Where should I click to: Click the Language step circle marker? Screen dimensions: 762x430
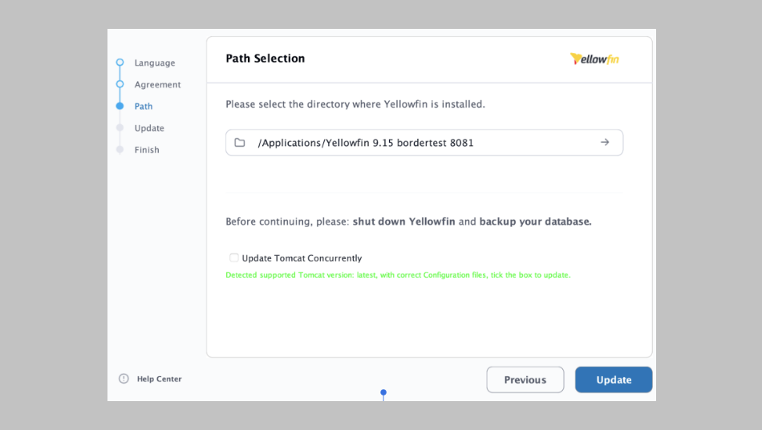point(120,63)
